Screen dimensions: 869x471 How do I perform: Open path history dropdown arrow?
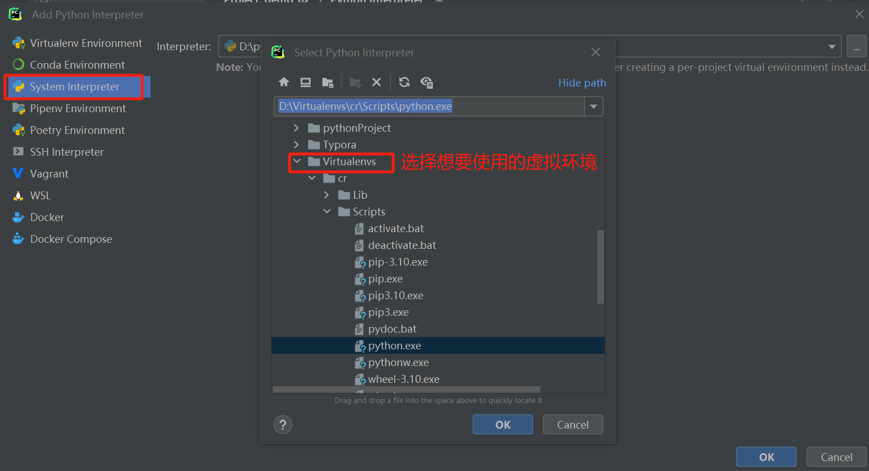(593, 106)
